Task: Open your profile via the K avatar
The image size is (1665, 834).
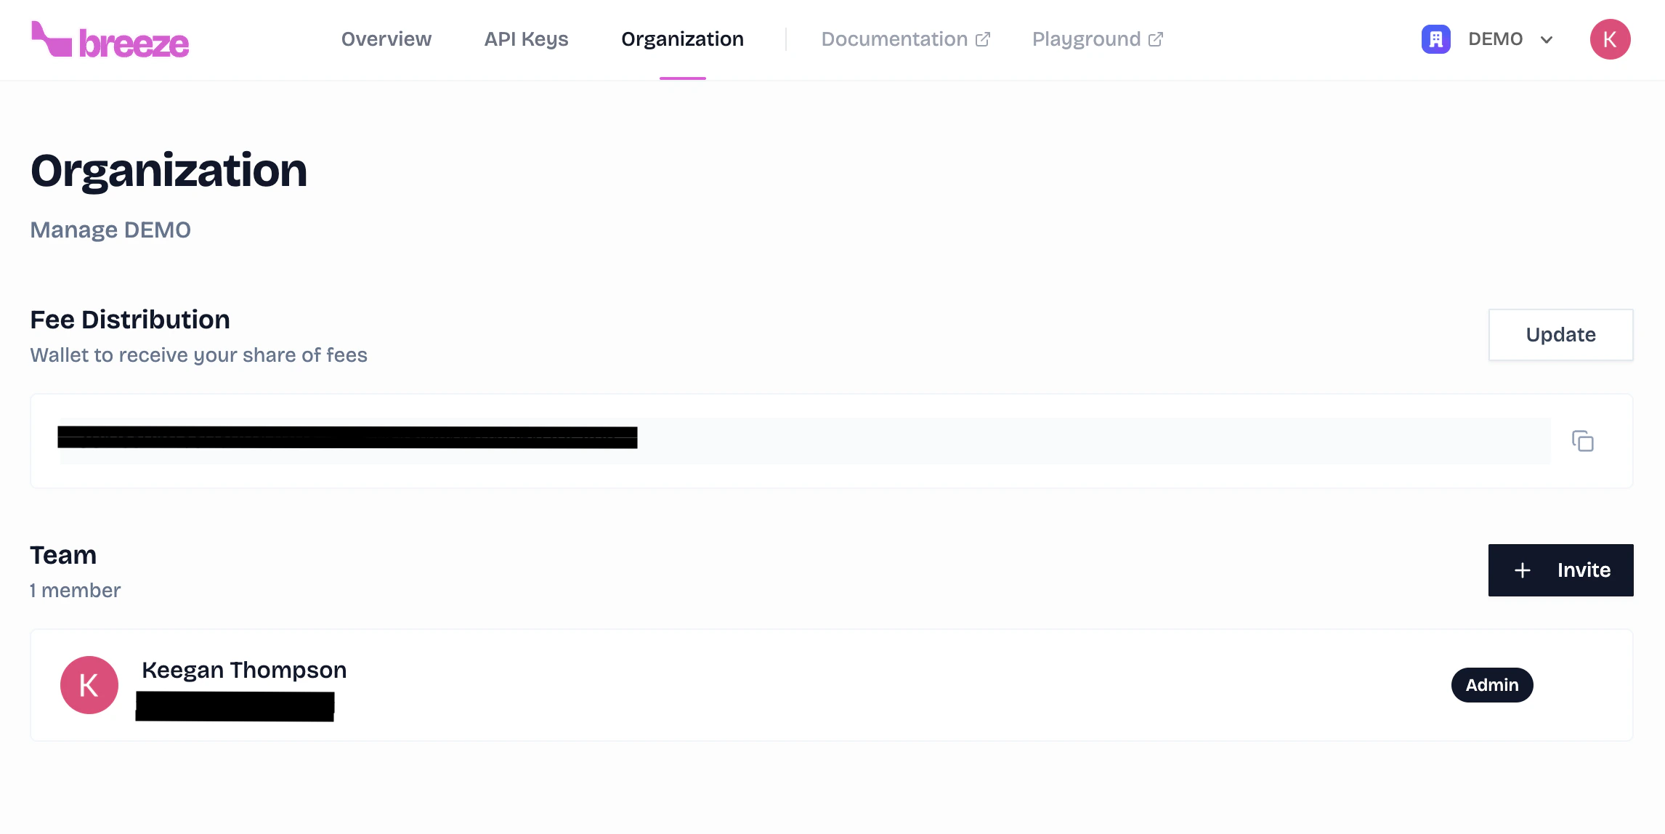Action: (1611, 39)
